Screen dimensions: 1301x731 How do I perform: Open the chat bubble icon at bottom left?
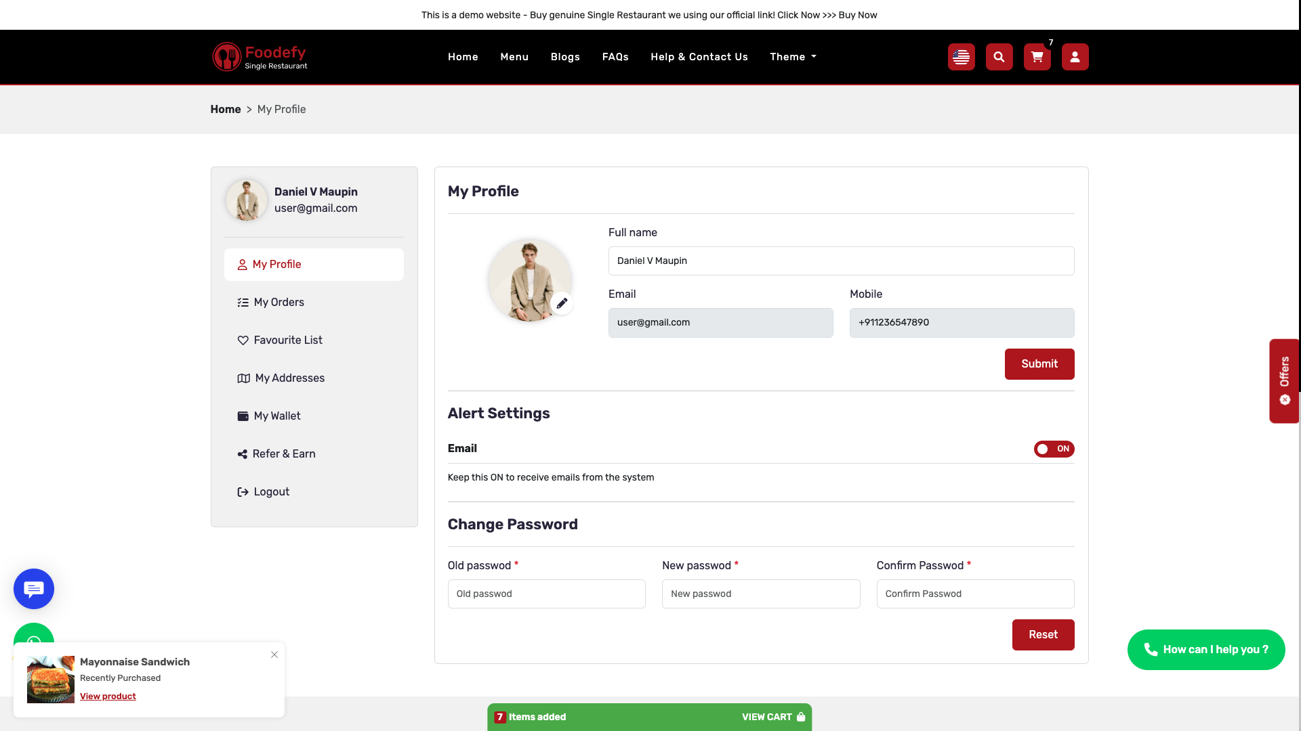coord(33,589)
